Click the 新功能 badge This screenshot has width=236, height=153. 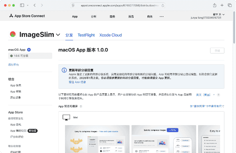coord(32,131)
